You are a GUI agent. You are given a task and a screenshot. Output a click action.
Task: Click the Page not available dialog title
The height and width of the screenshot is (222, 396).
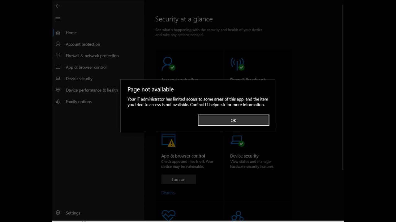151,89
